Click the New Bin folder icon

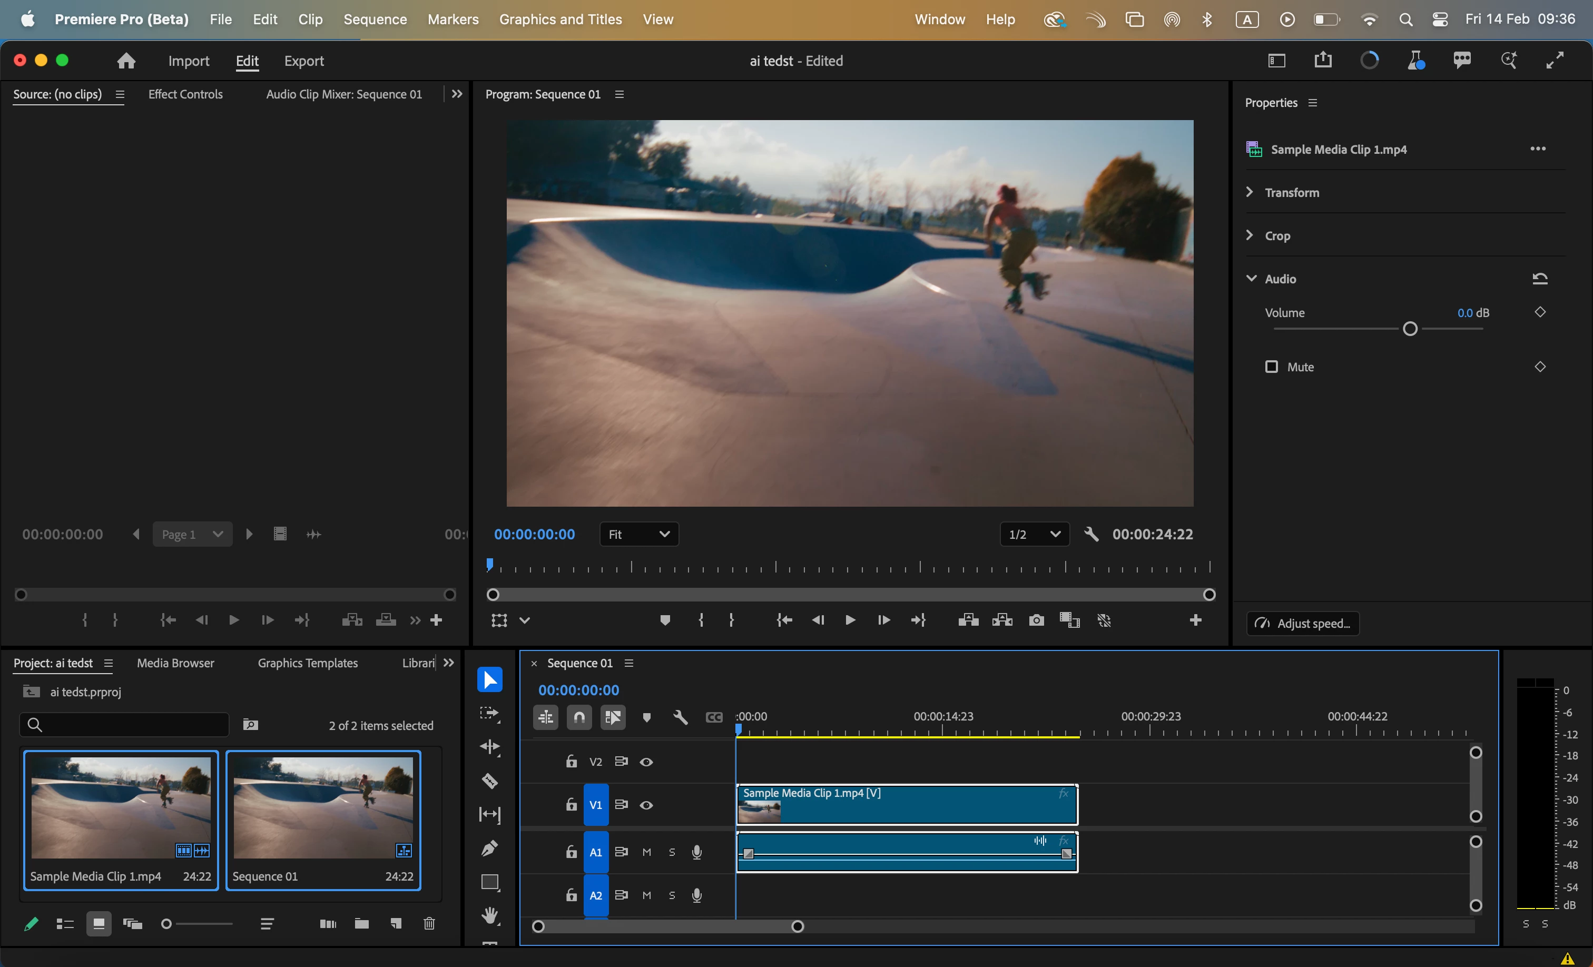point(361,923)
